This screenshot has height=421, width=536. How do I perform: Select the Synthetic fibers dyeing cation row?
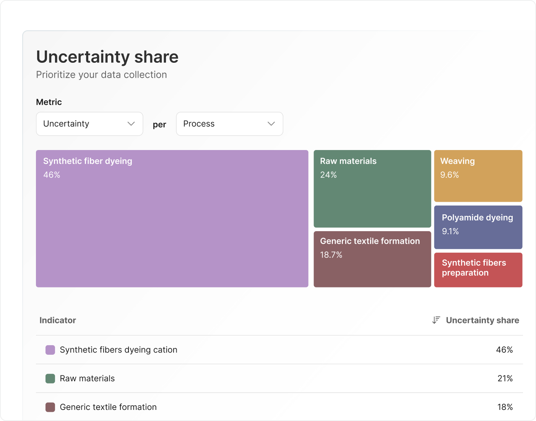pos(118,349)
